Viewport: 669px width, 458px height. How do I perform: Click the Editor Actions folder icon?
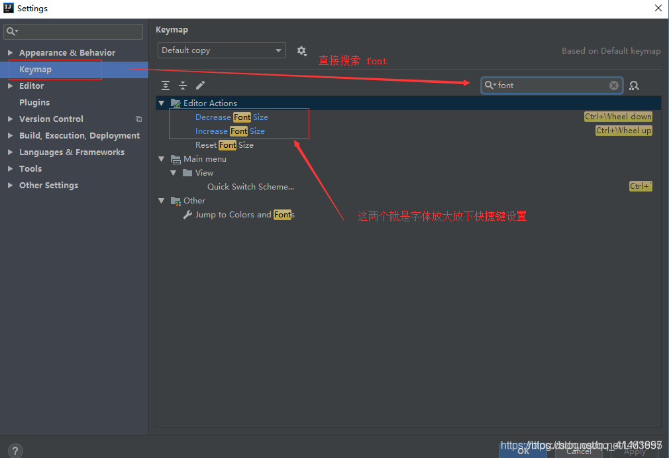[176, 103]
